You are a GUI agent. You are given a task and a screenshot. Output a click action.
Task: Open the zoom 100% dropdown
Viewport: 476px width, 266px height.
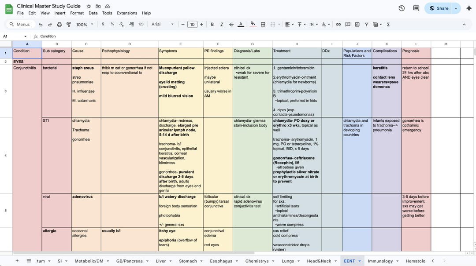(84, 25)
